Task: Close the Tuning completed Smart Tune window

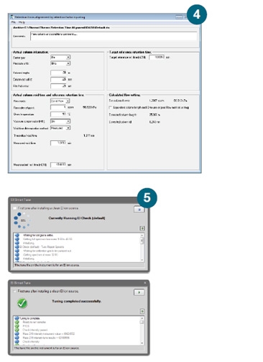Action: coord(145,283)
